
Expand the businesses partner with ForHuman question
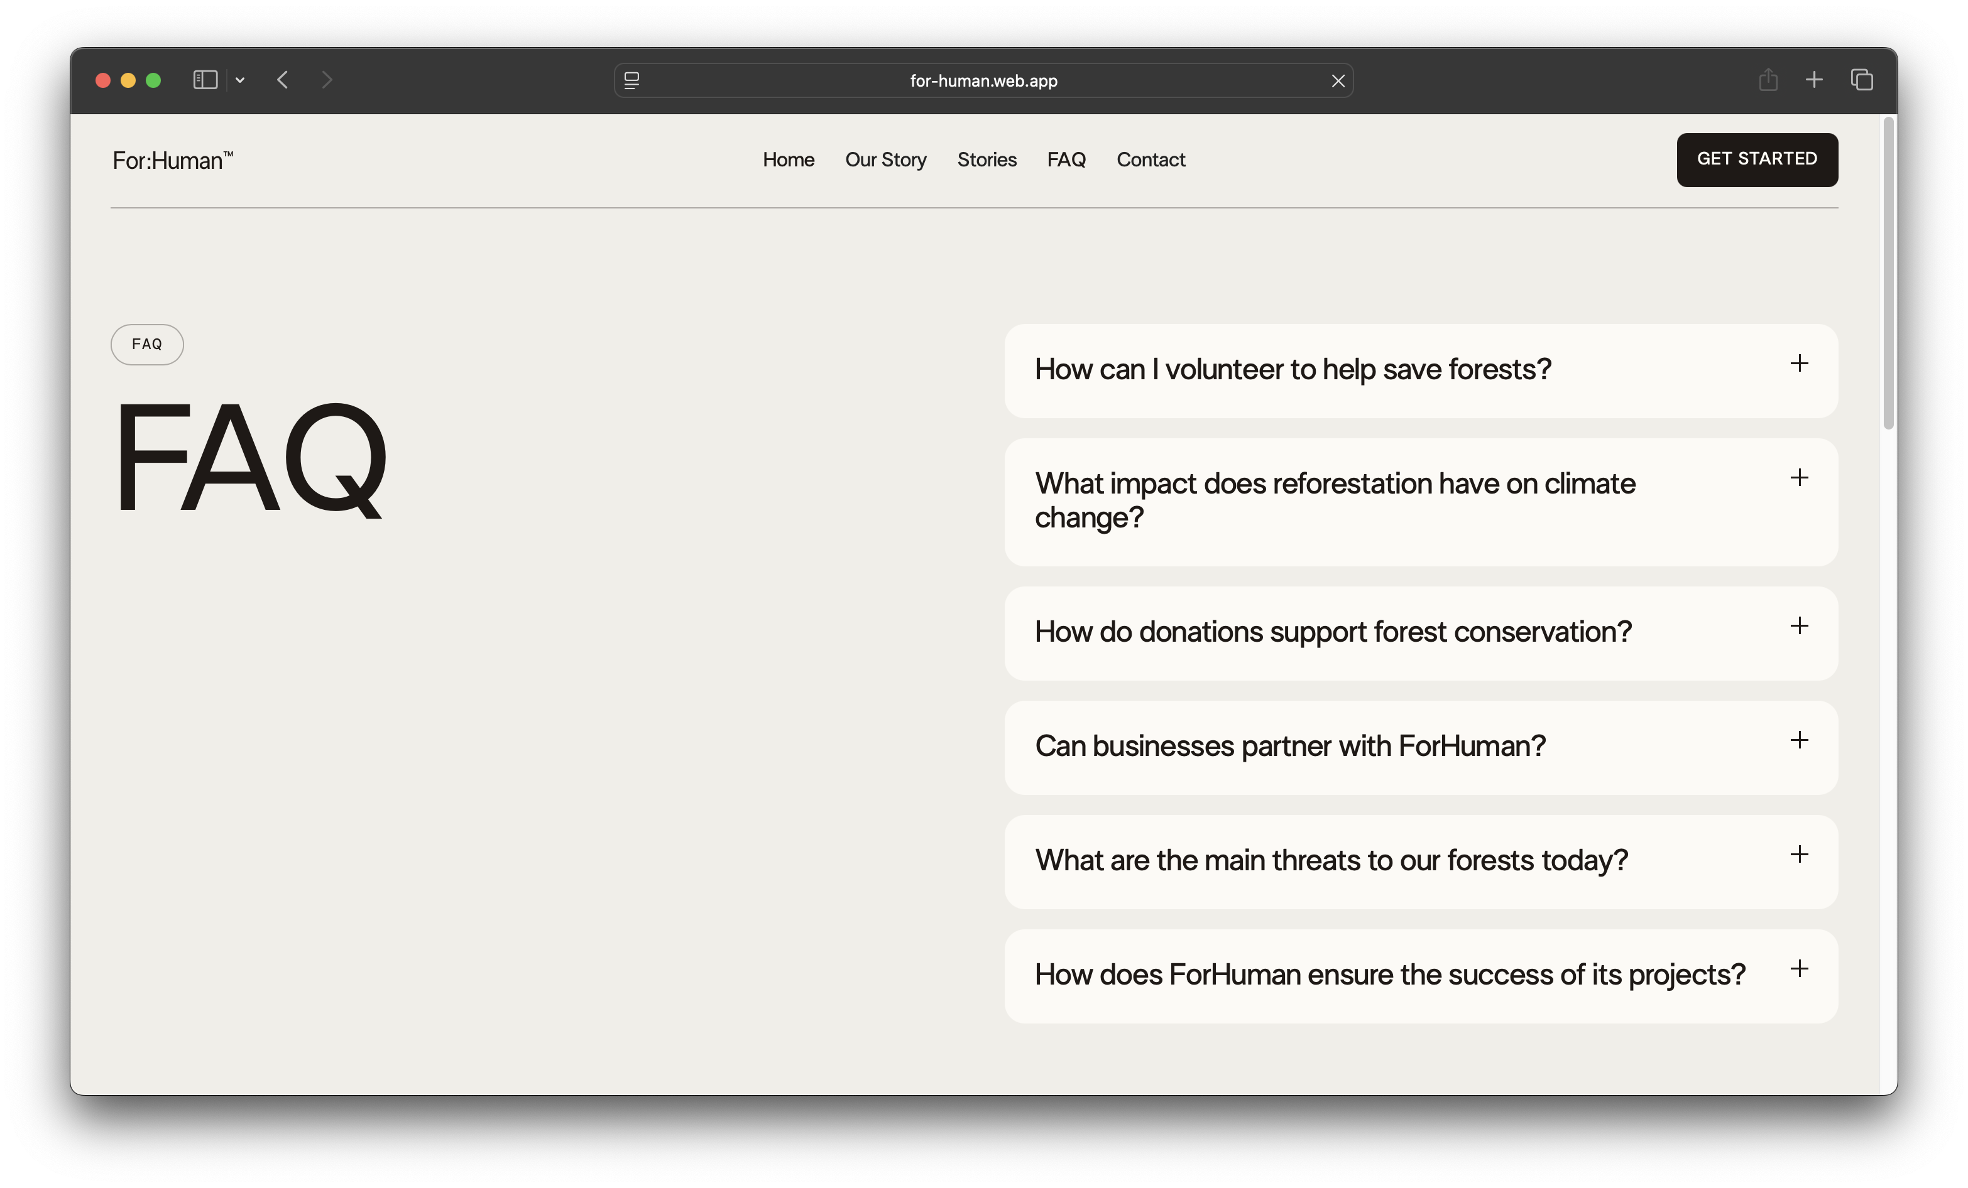[1421, 747]
